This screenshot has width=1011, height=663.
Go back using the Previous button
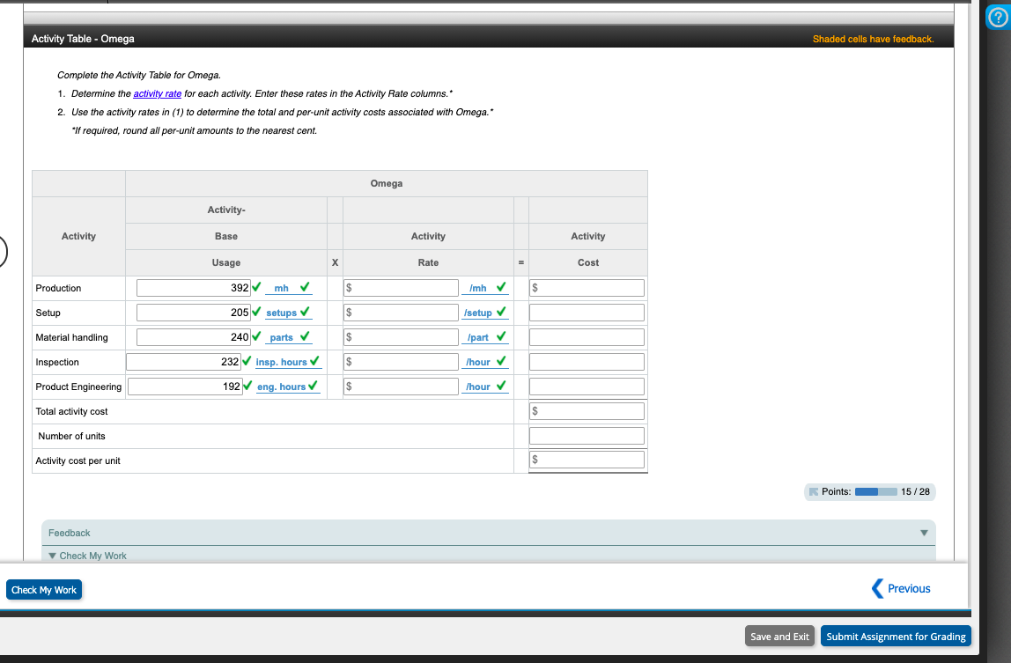point(902,588)
